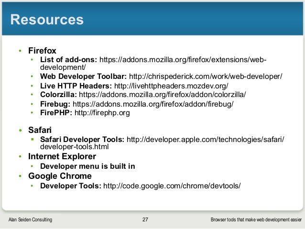Visit the livehttpheaders.mozdev.org link
This screenshot has height=229, width=305.
click(171, 86)
